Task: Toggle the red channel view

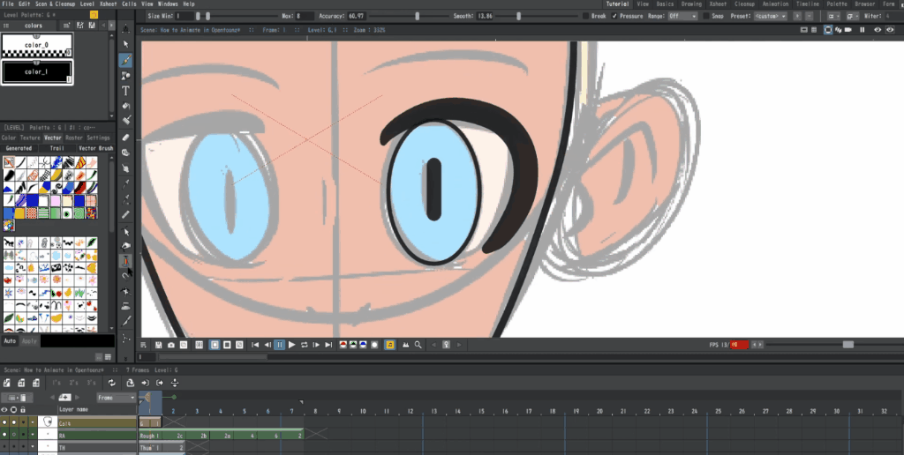Action: pos(343,345)
